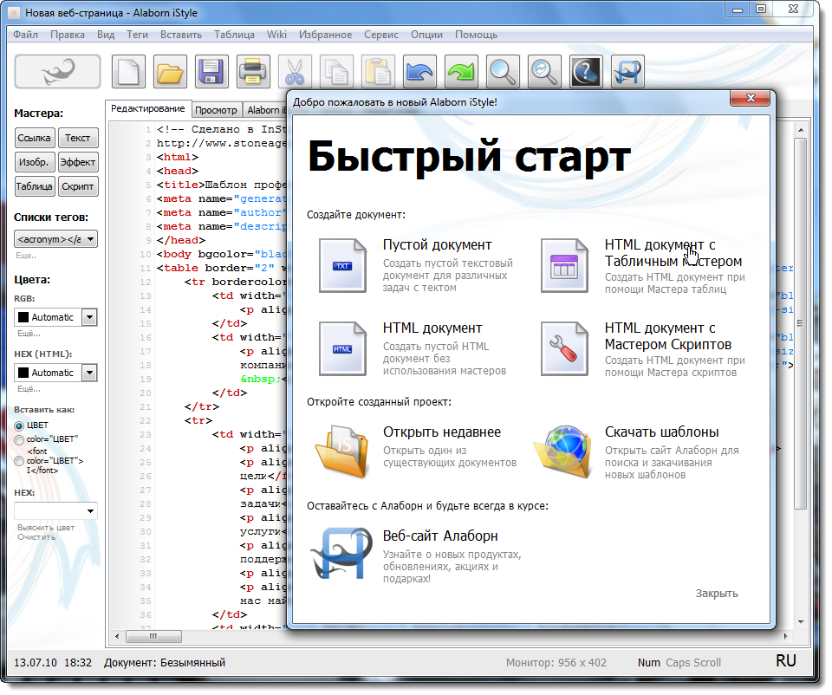Click the Выяснить цвет link
This screenshot has width=832, height=695.
point(46,528)
